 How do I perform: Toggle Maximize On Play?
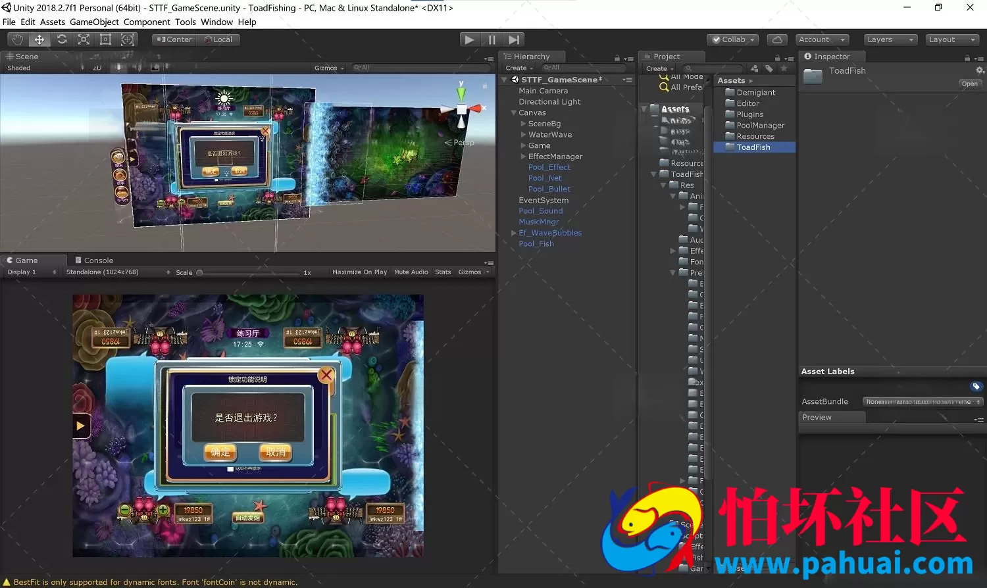point(359,272)
